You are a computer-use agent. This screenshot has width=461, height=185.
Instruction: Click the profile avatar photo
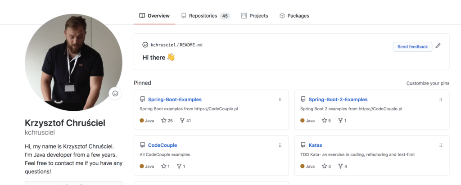click(73, 63)
